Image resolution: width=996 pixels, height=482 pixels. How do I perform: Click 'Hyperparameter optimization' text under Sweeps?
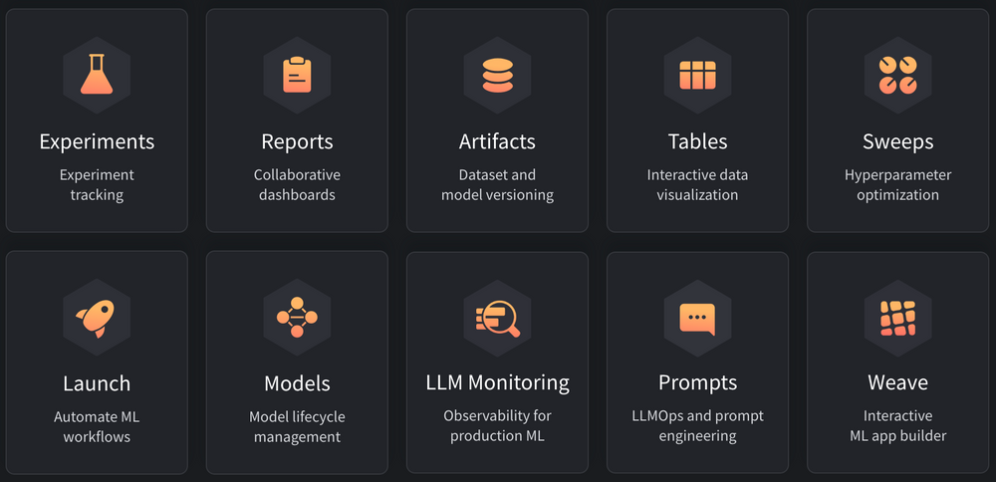897,185
